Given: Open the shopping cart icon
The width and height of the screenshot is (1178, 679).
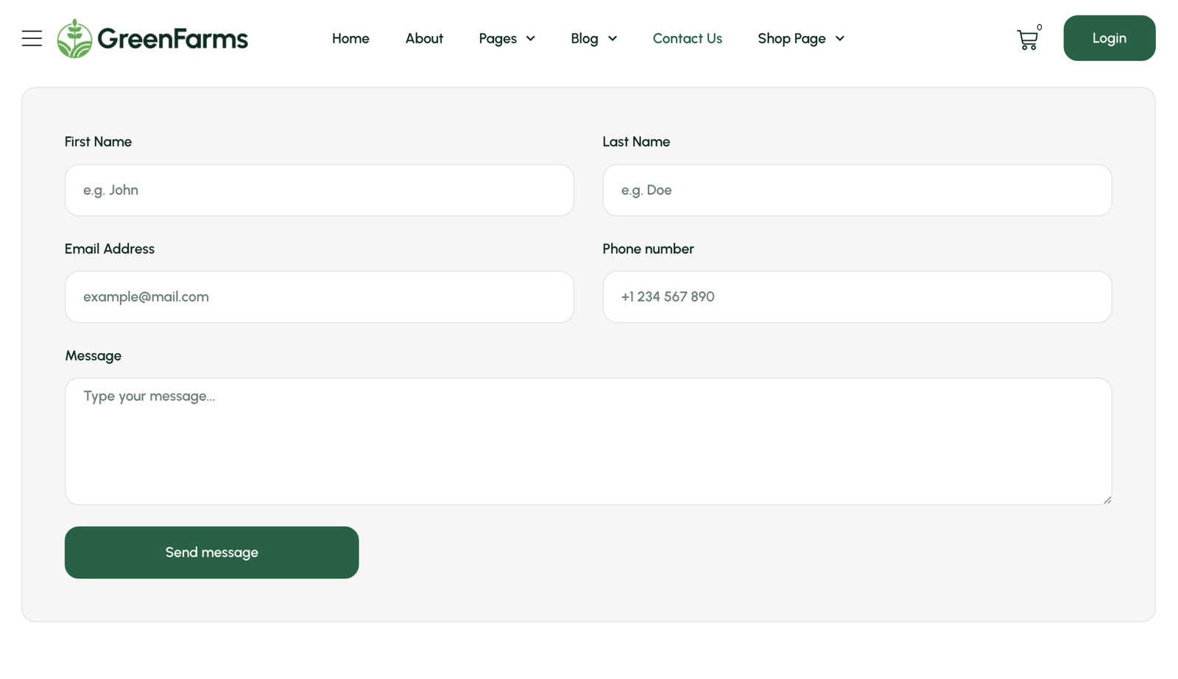Looking at the screenshot, I should point(1027,40).
